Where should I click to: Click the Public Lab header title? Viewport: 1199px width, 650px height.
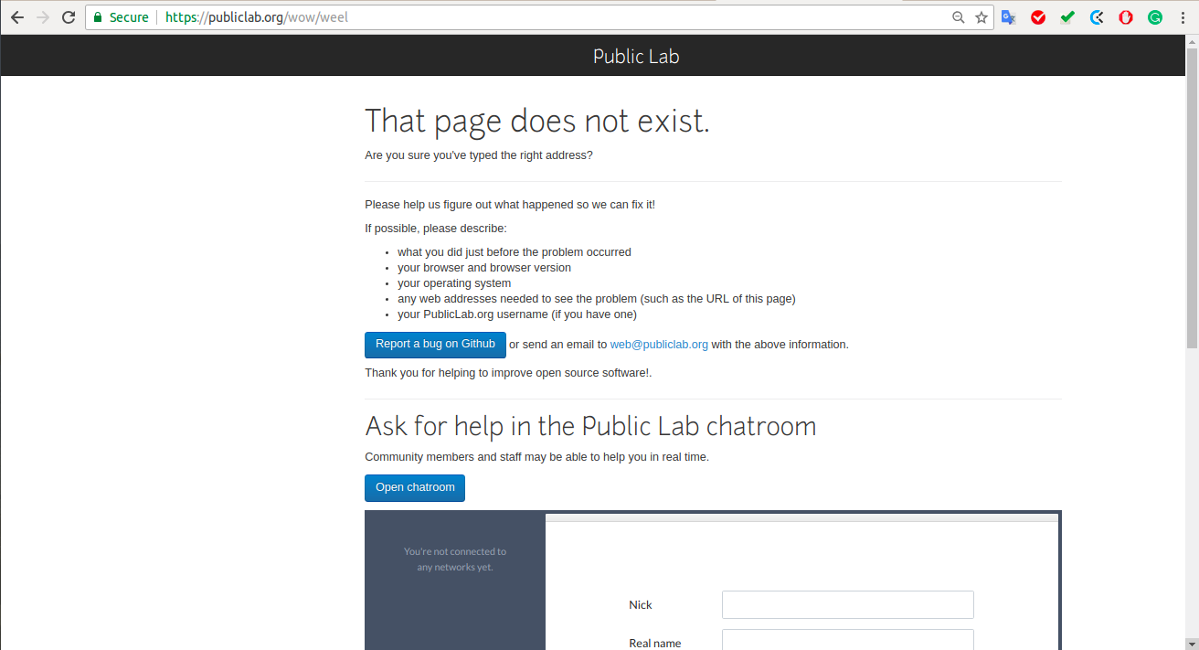coord(636,56)
